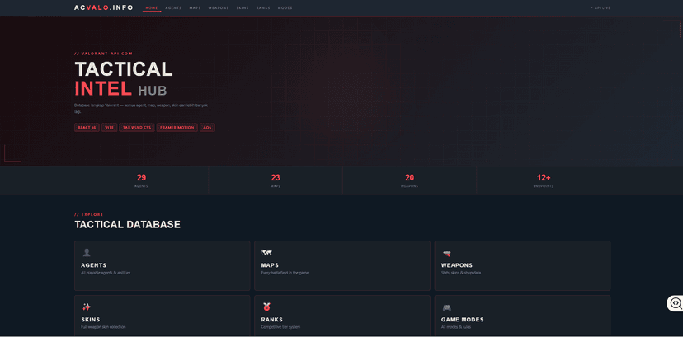The width and height of the screenshot is (683, 337).
Task: Click the ACVALO.INFO site logo
Action: pos(103,7)
